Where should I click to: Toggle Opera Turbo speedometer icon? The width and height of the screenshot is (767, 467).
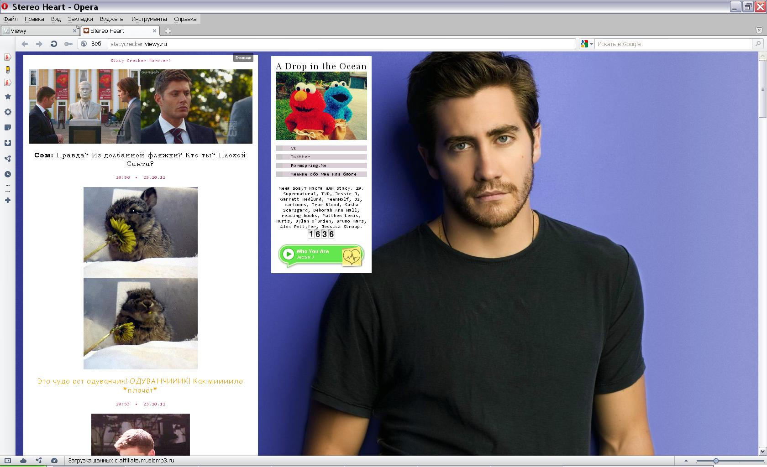point(54,461)
